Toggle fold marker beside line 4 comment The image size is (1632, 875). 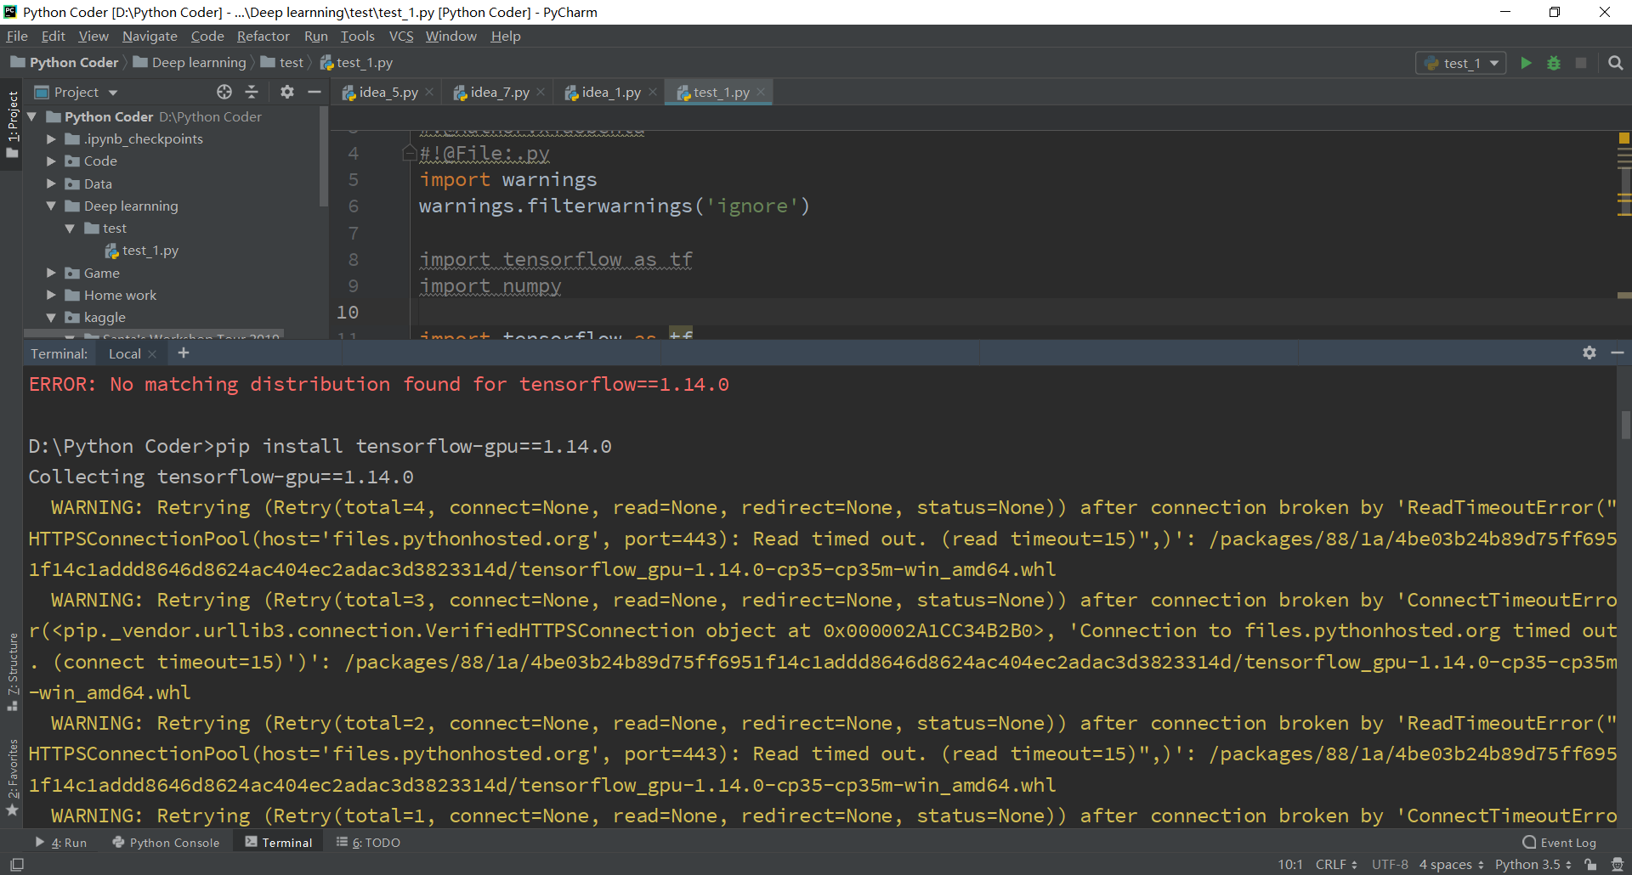point(409,153)
